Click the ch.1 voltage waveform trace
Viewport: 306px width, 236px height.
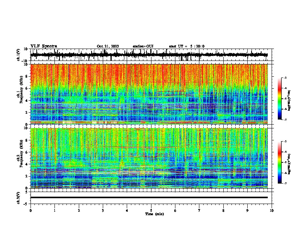point(149,55)
